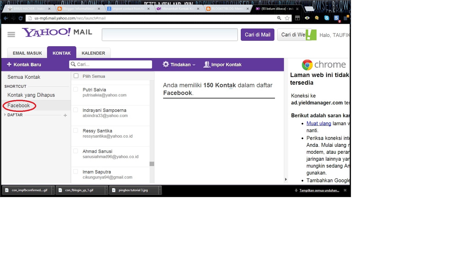Open the Chrome customize menu icon
Viewport: 462px width, 270px height.
coord(346,18)
